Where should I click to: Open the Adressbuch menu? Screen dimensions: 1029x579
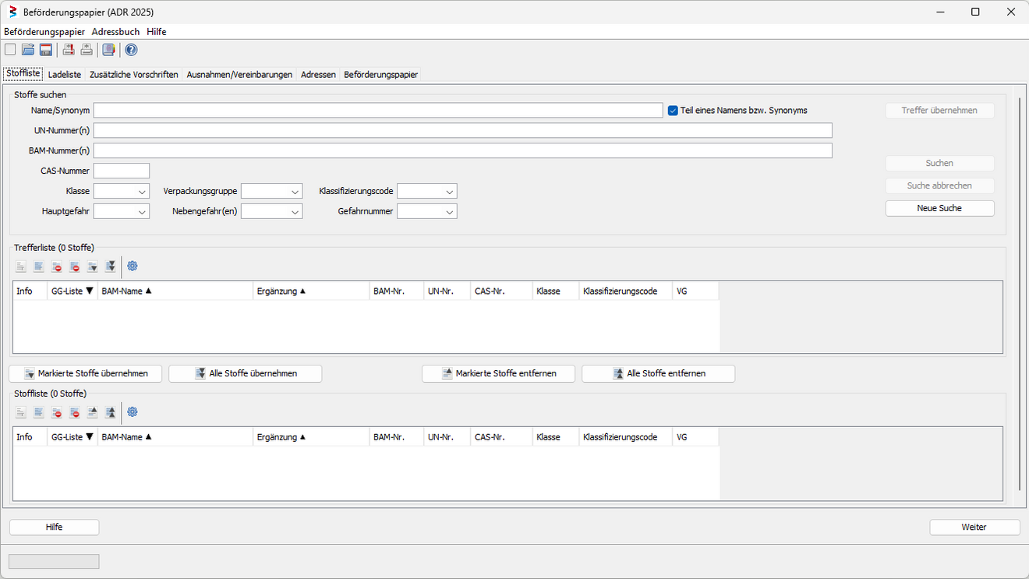coord(115,32)
